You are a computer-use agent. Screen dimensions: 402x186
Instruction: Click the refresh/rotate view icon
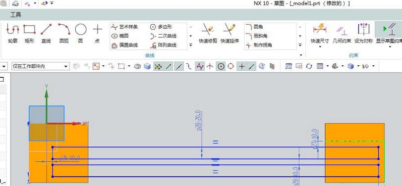click(309, 66)
